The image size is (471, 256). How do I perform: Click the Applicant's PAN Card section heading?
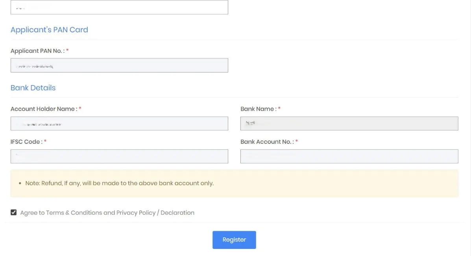tap(49, 30)
